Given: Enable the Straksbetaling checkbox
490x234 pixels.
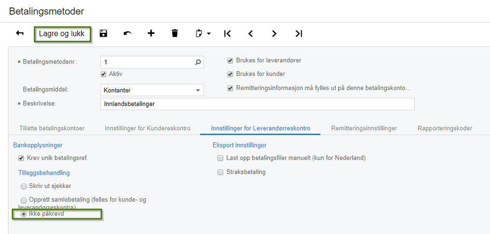Looking at the screenshot, I should [220, 172].
